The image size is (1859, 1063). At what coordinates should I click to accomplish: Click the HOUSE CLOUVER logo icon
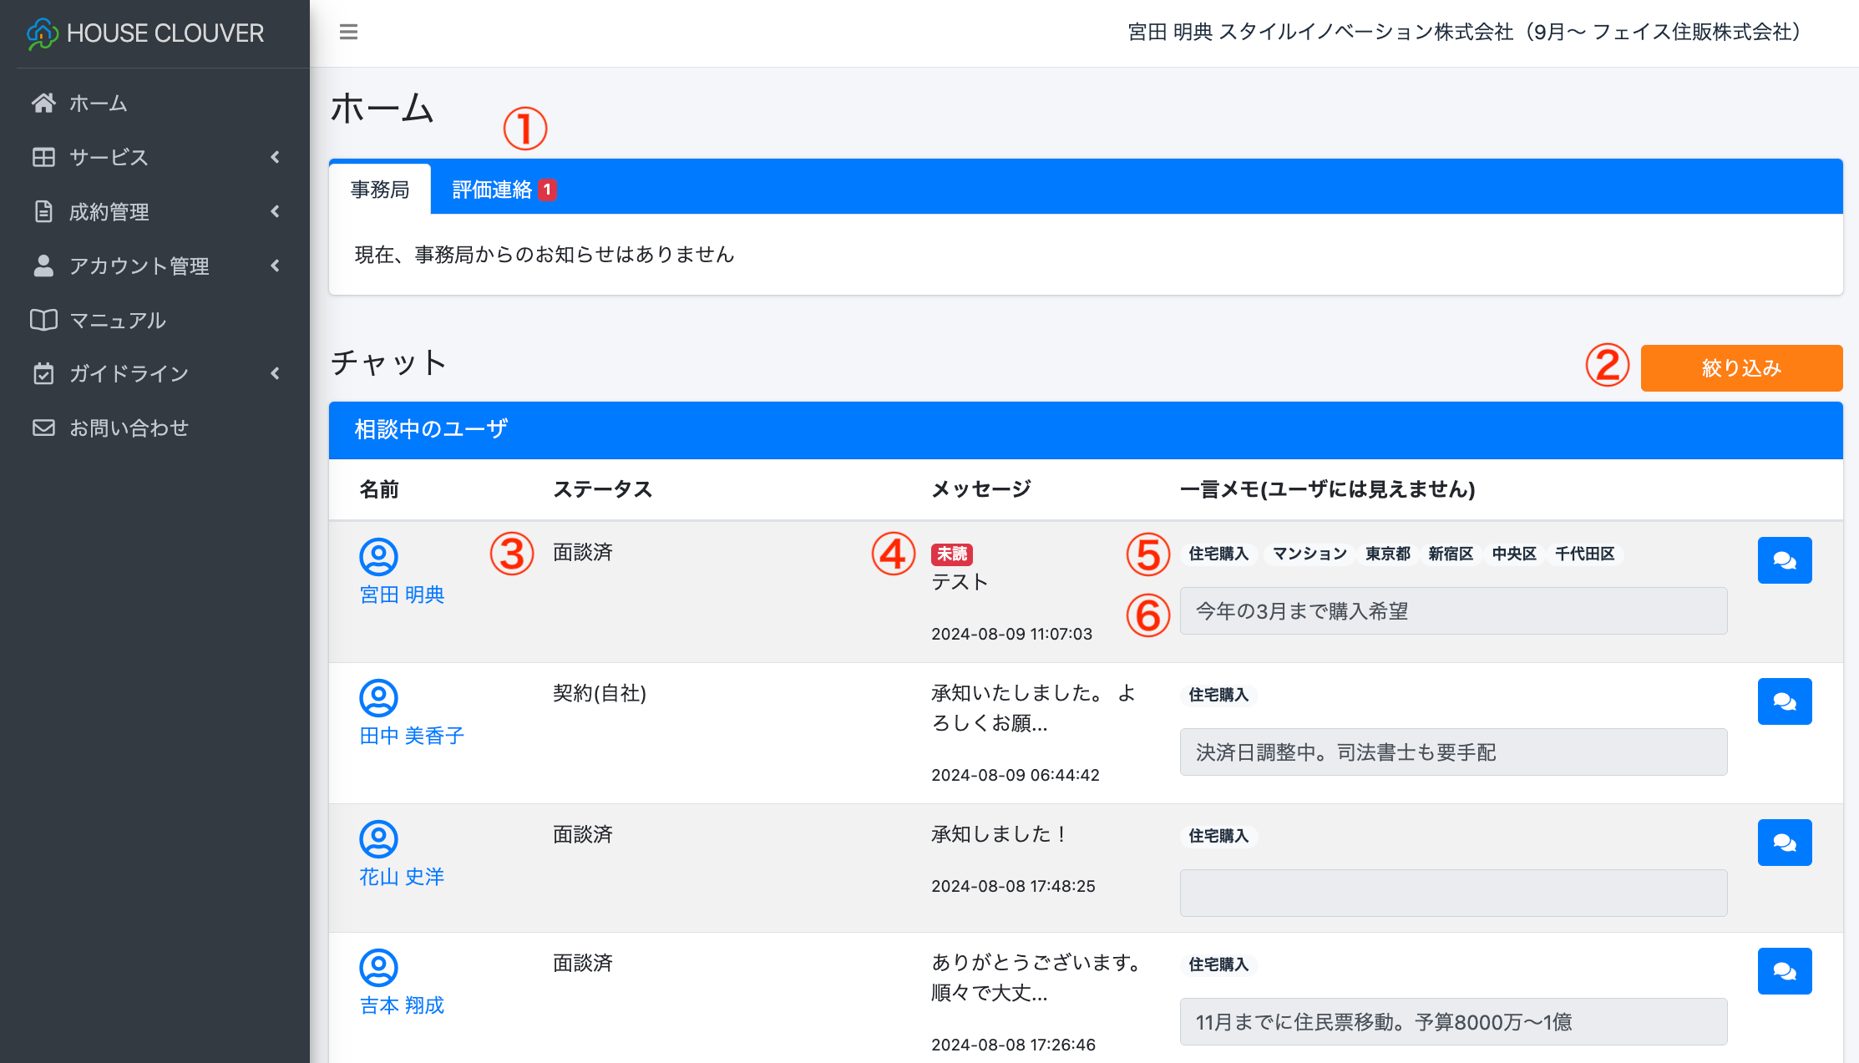(x=42, y=33)
